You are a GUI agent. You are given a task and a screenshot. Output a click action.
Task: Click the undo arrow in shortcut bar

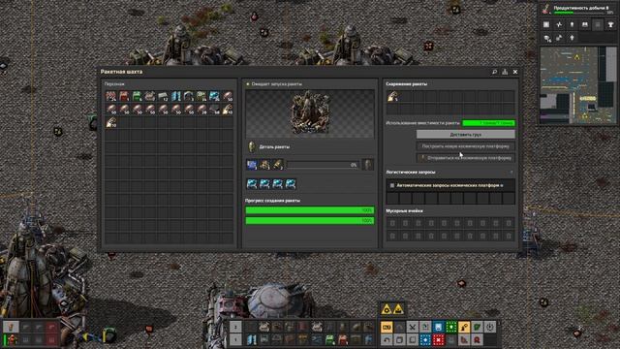click(387, 339)
